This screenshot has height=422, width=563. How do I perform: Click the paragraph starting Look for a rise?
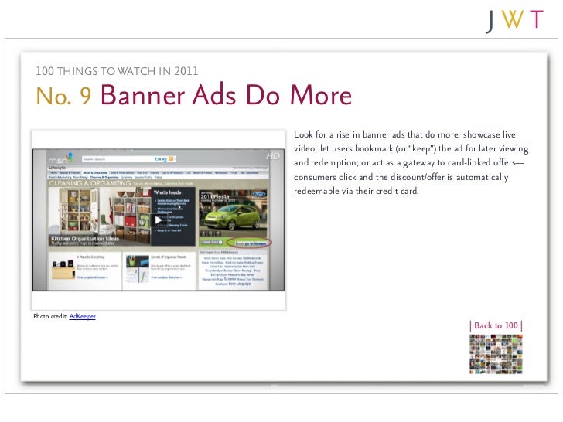pos(411,162)
